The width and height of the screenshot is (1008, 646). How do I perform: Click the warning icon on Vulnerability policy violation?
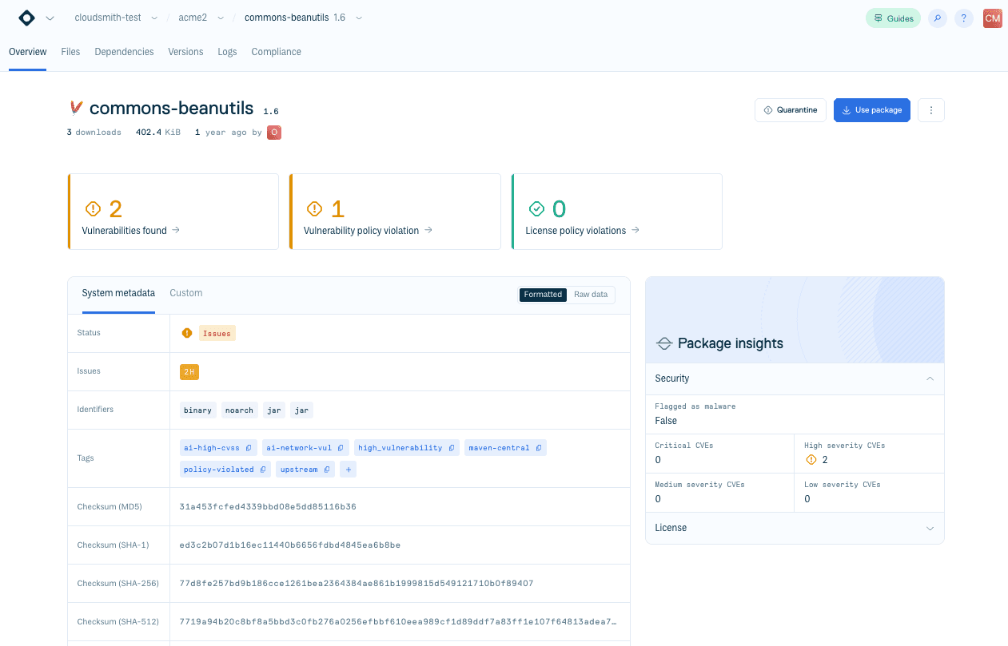tap(314, 209)
